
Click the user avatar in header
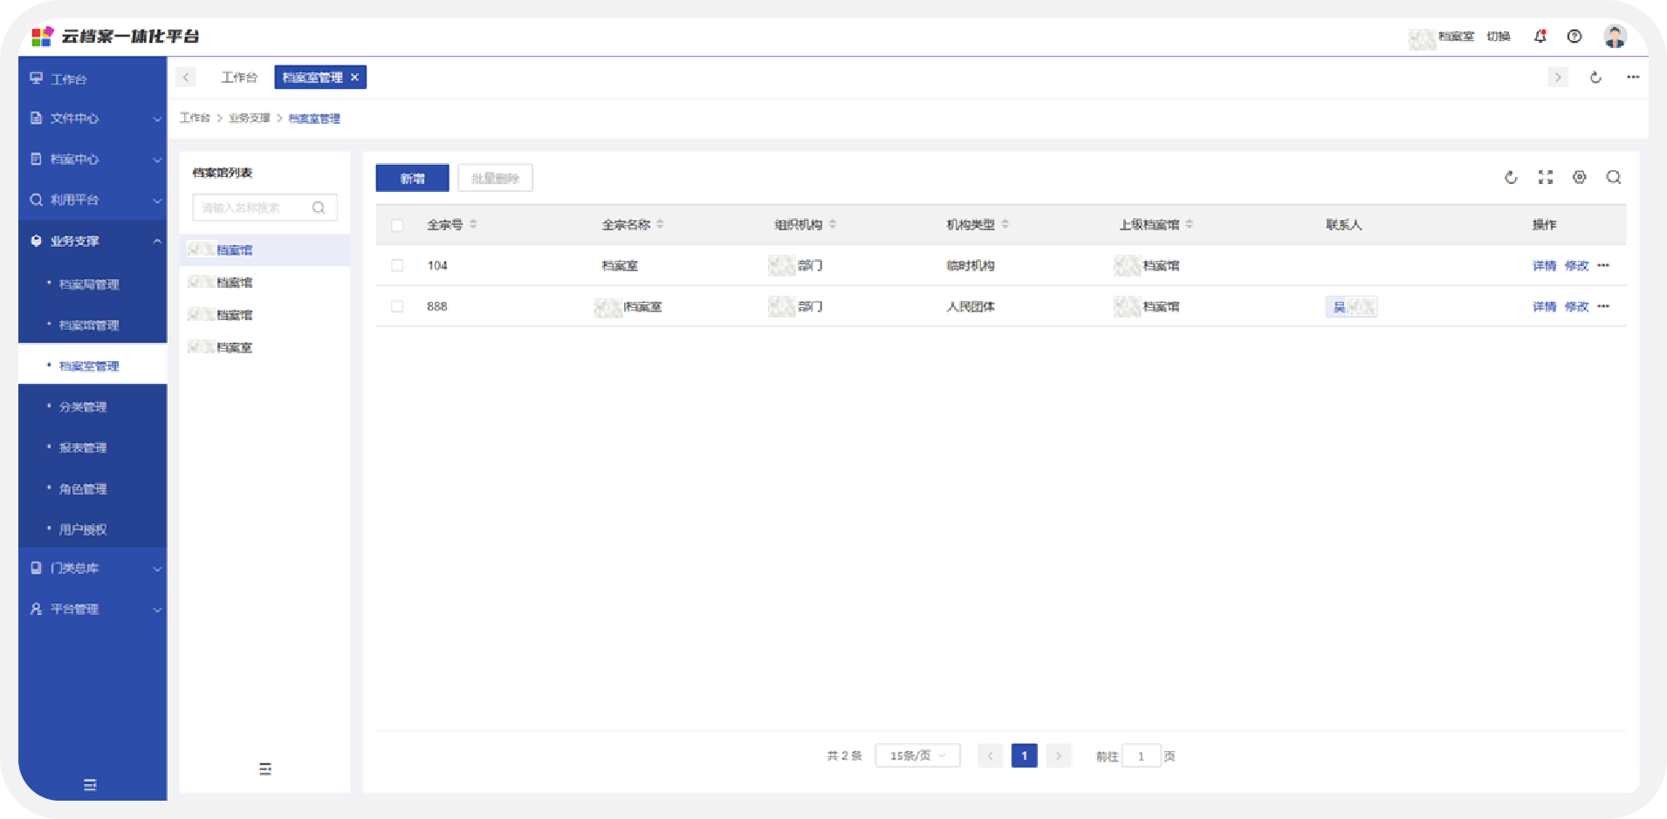(x=1615, y=36)
